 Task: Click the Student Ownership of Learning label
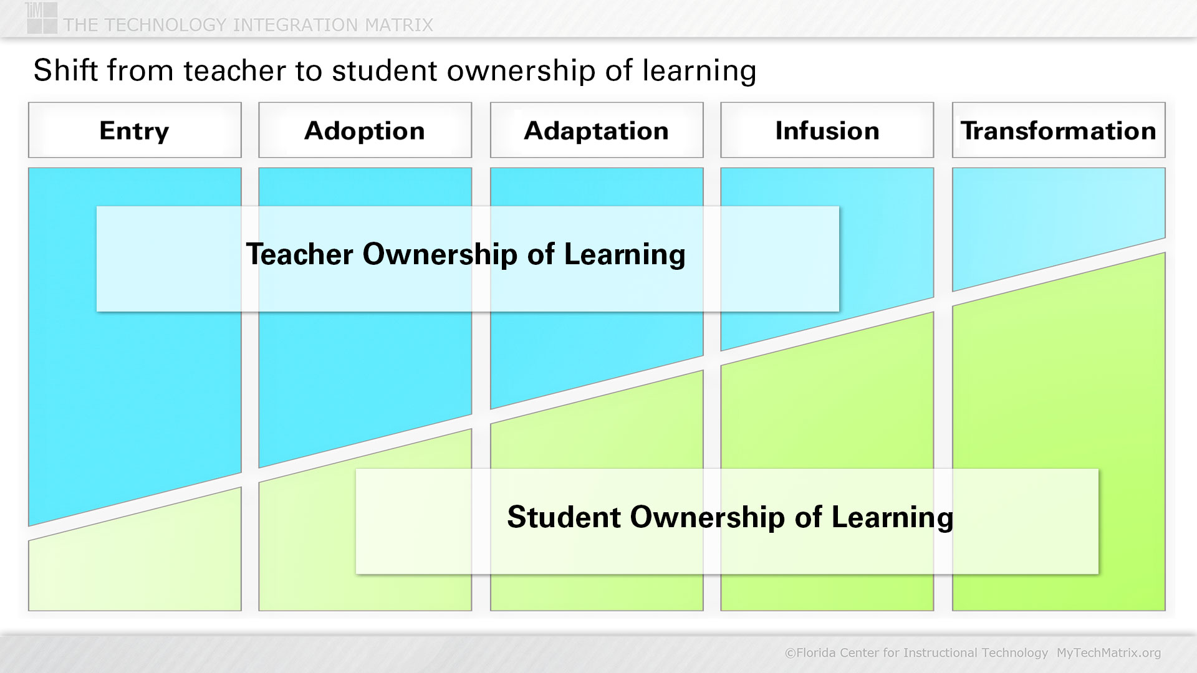click(729, 518)
